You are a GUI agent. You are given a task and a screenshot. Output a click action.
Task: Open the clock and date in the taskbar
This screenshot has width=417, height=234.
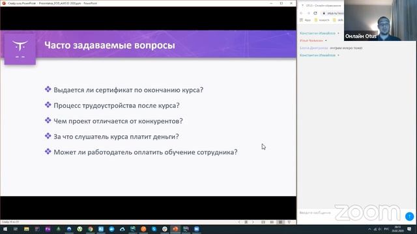pos(397,229)
